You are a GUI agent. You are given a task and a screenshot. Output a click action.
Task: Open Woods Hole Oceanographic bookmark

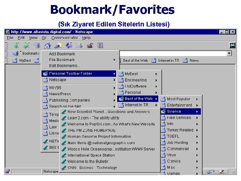(x=109, y=149)
